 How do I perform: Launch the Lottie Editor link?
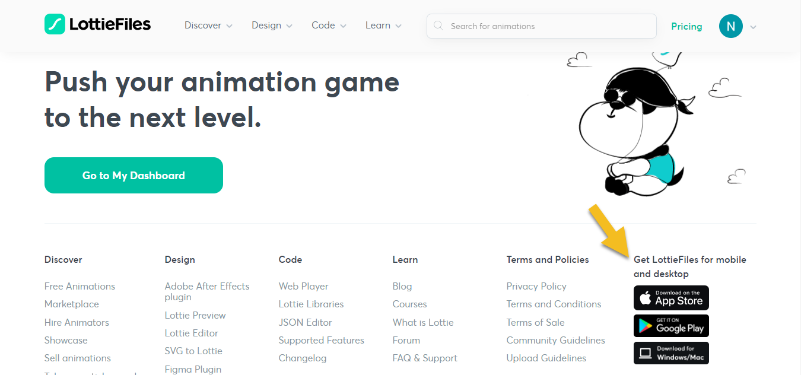pos(192,333)
